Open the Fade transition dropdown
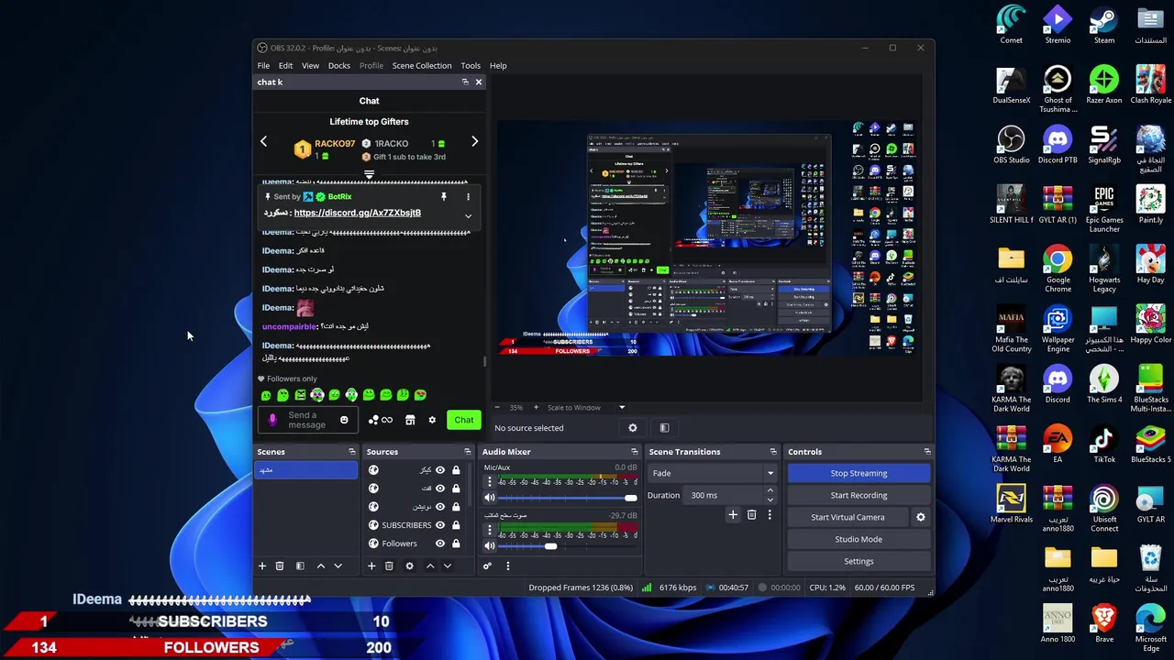 point(712,473)
